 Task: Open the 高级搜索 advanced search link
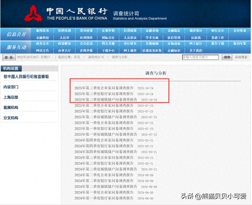click(241, 57)
